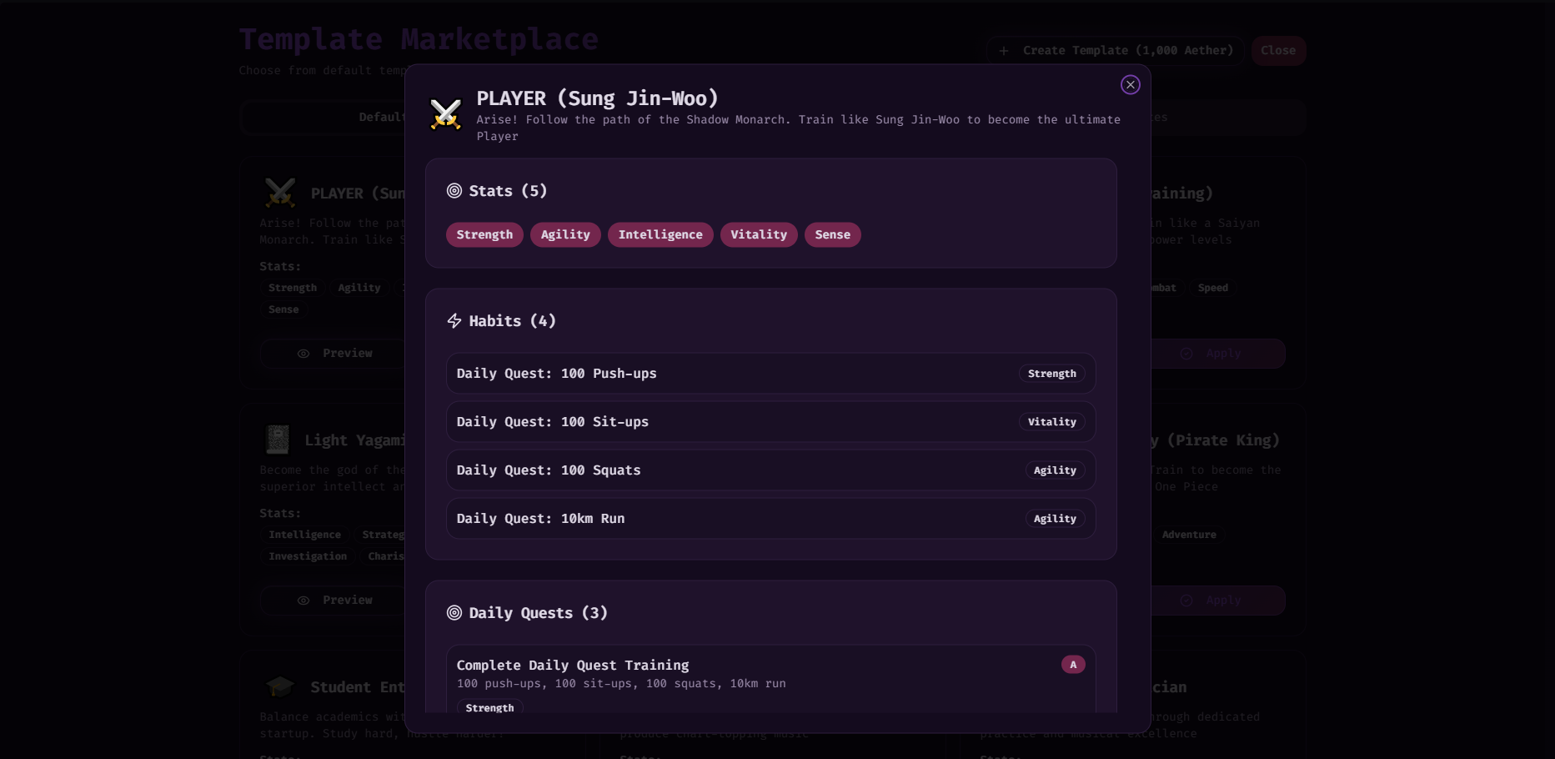This screenshot has width=1555, height=759.
Task: Close the PLAYER template preview dialog
Action: (1131, 84)
